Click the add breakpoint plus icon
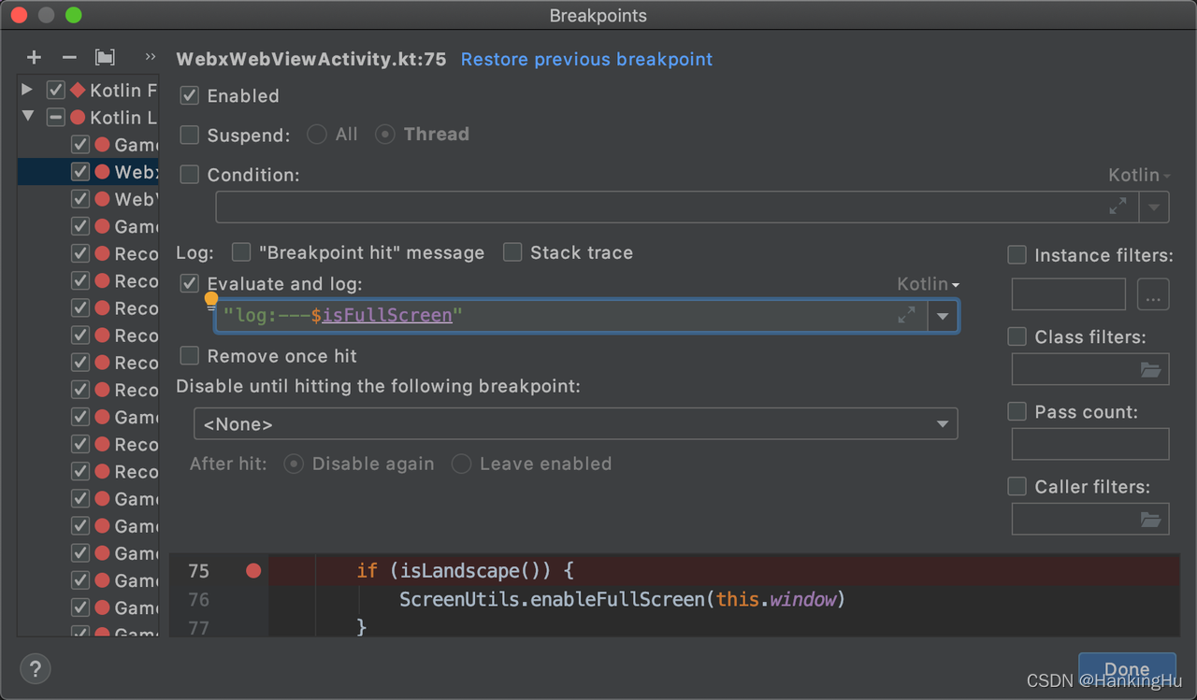1197x700 pixels. [x=35, y=58]
